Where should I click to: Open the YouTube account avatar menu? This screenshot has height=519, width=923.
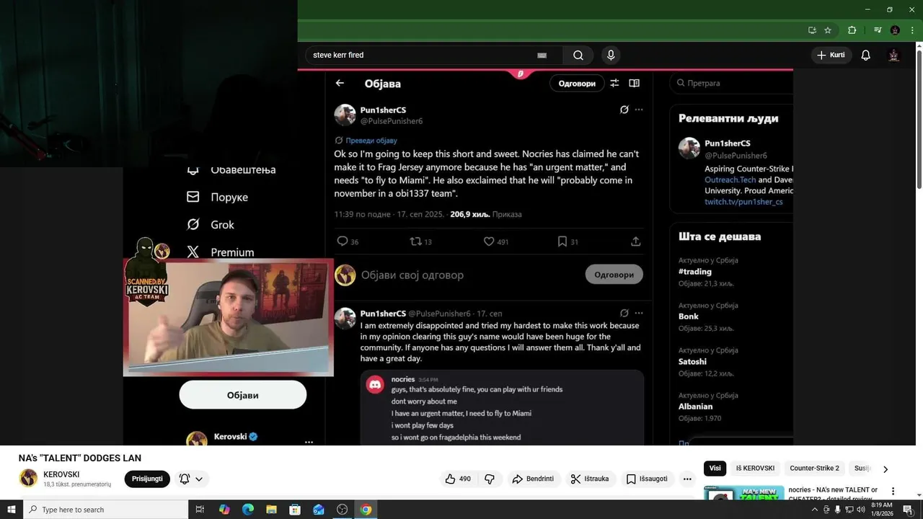pyautogui.click(x=893, y=56)
